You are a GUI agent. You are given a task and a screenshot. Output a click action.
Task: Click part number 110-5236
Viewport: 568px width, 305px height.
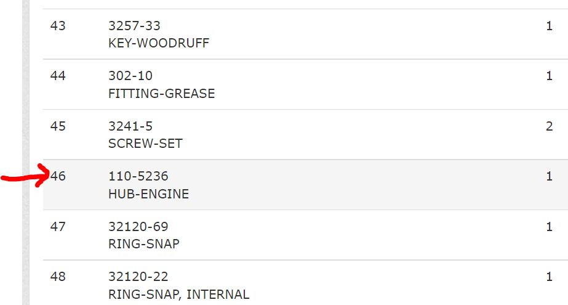point(138,177)
